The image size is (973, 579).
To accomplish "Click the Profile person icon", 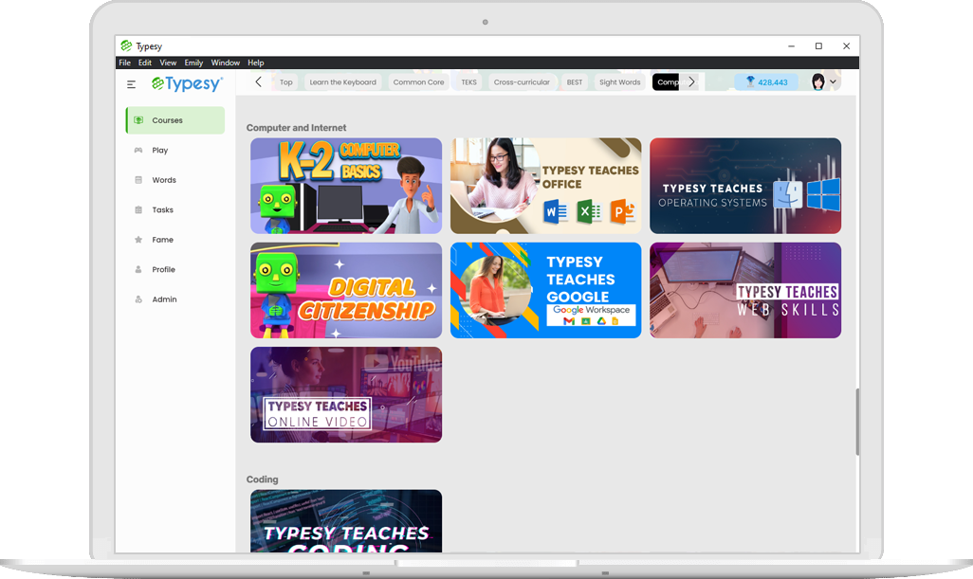I will (x=138, y=269).
